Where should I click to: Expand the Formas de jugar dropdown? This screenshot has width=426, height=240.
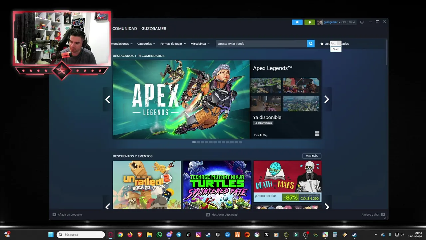tap(173, 44)
